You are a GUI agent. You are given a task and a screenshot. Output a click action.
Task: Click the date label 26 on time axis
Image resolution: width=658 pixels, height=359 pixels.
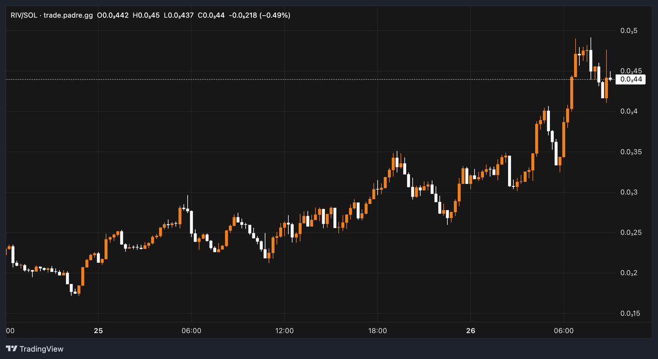[x=471, y=331]
